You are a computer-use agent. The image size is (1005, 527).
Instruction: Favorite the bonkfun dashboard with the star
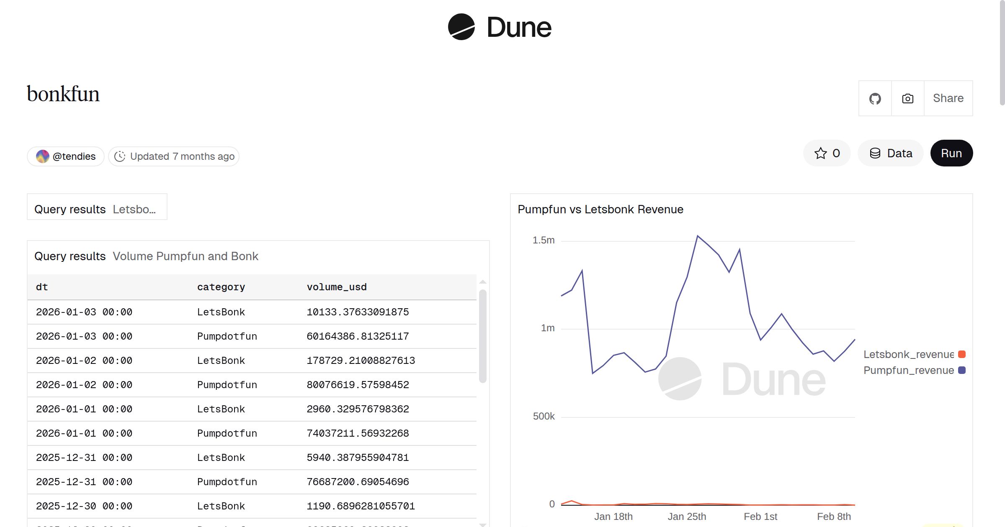(821, 153)
